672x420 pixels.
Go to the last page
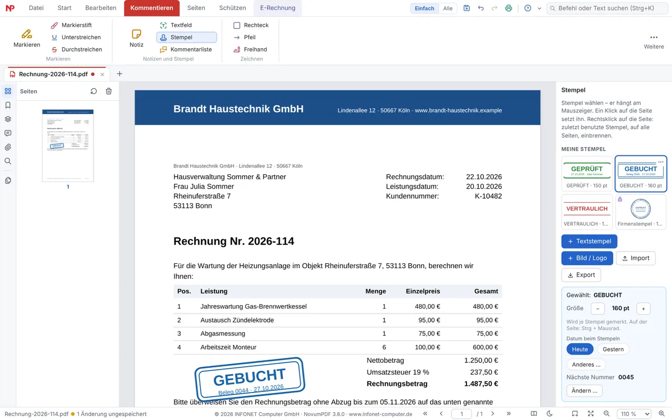tap(508, 414)
